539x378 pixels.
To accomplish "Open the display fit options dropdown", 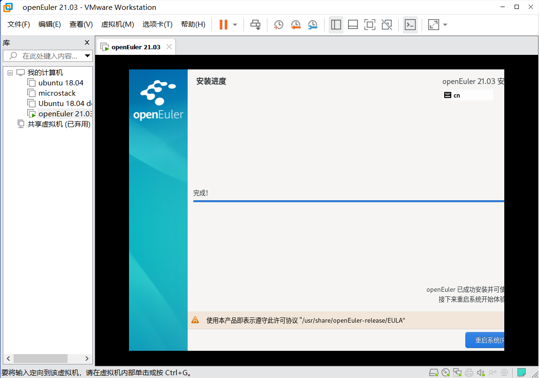I will (x=444, y=24).
